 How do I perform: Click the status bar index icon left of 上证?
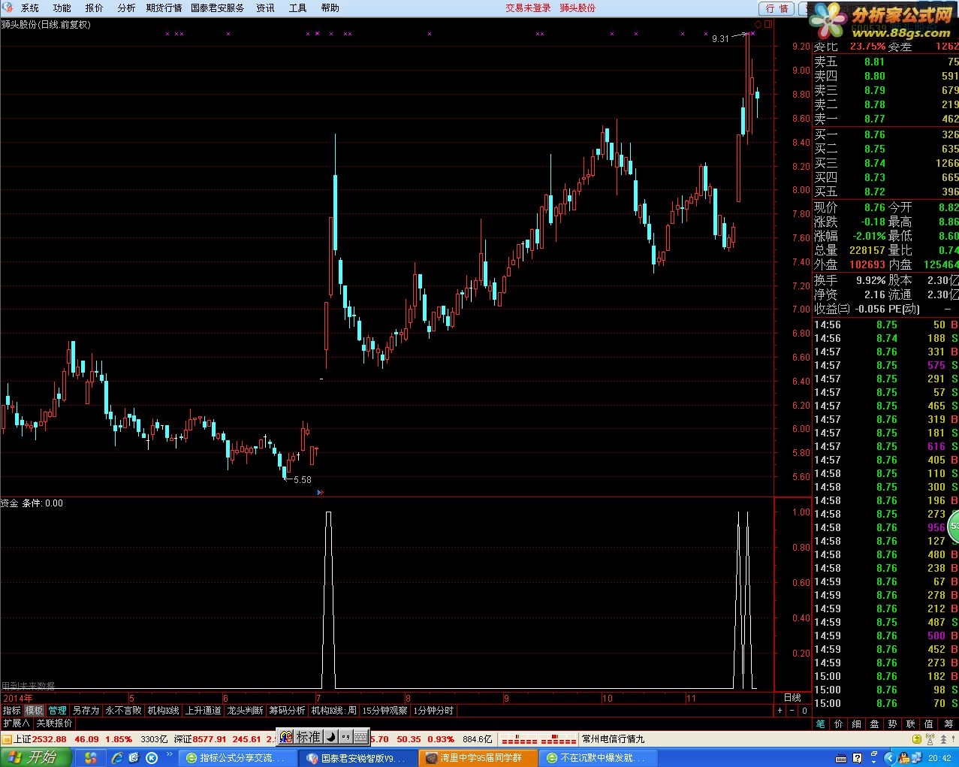click(7, 739)
